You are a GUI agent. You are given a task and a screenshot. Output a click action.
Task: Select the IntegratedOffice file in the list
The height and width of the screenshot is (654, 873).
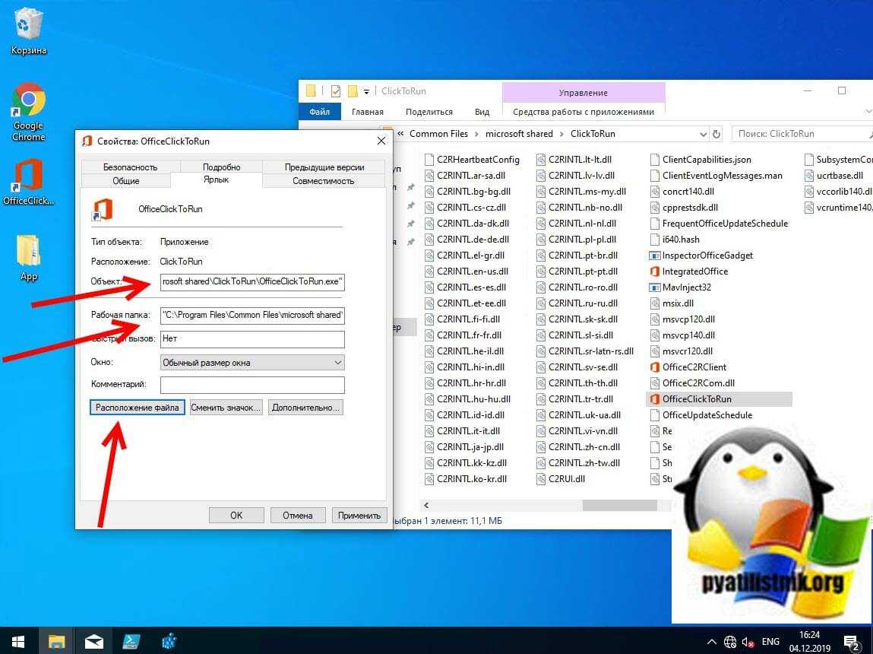(694, 271)
